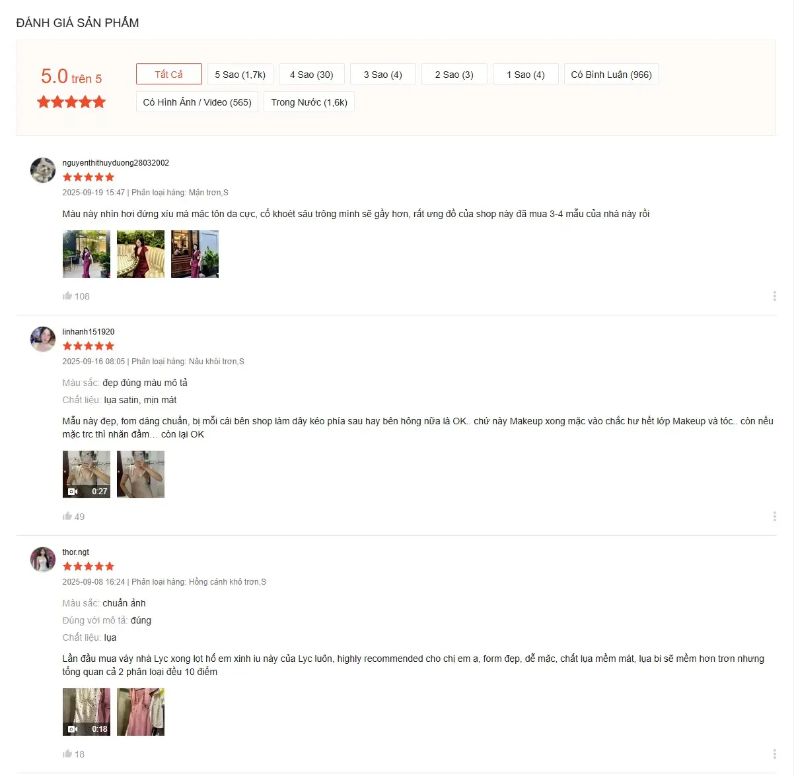The height and width of the screenshot is (776, 794).
Task: Select the Tất Cả filter
Action: (x=169, y=74)
